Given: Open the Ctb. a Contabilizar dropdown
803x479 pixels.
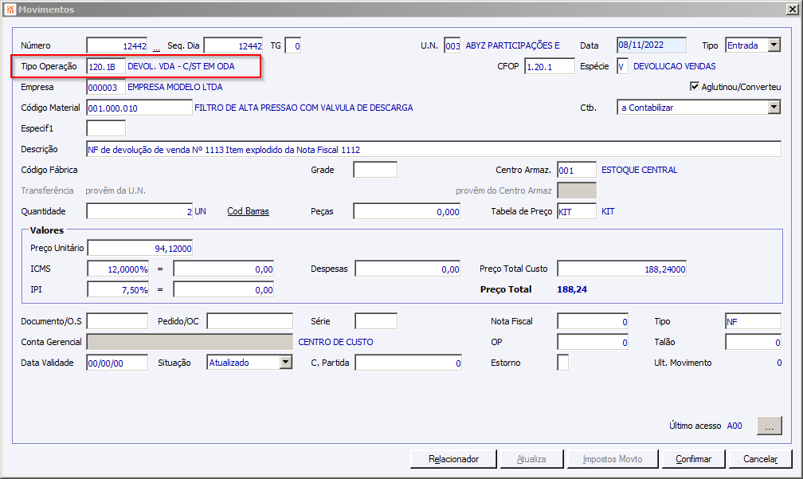Looking at the screenshot, I should point(774,107).
